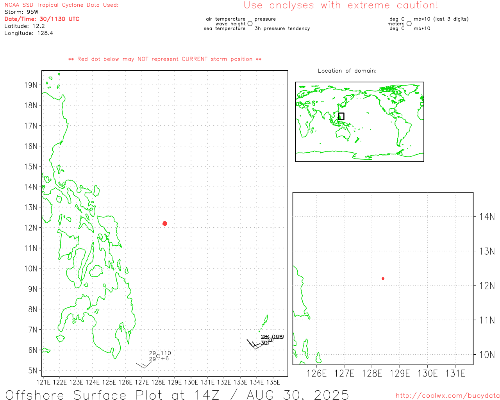Click '16N' latitude label on main map
500x400 pixels.
pos(31,146)
